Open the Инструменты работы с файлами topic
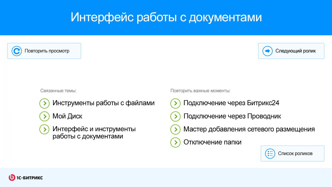 coord(103,103)
